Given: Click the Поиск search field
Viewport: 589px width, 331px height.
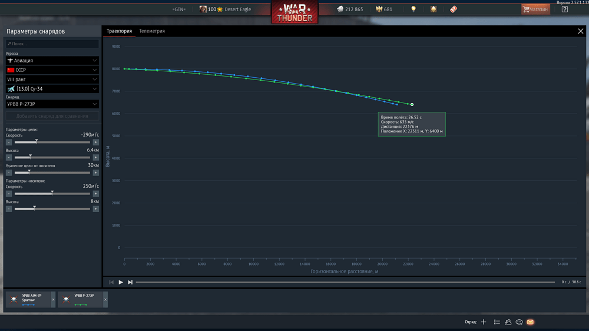Looking at the screenshot, I should [x=52, y=44].
